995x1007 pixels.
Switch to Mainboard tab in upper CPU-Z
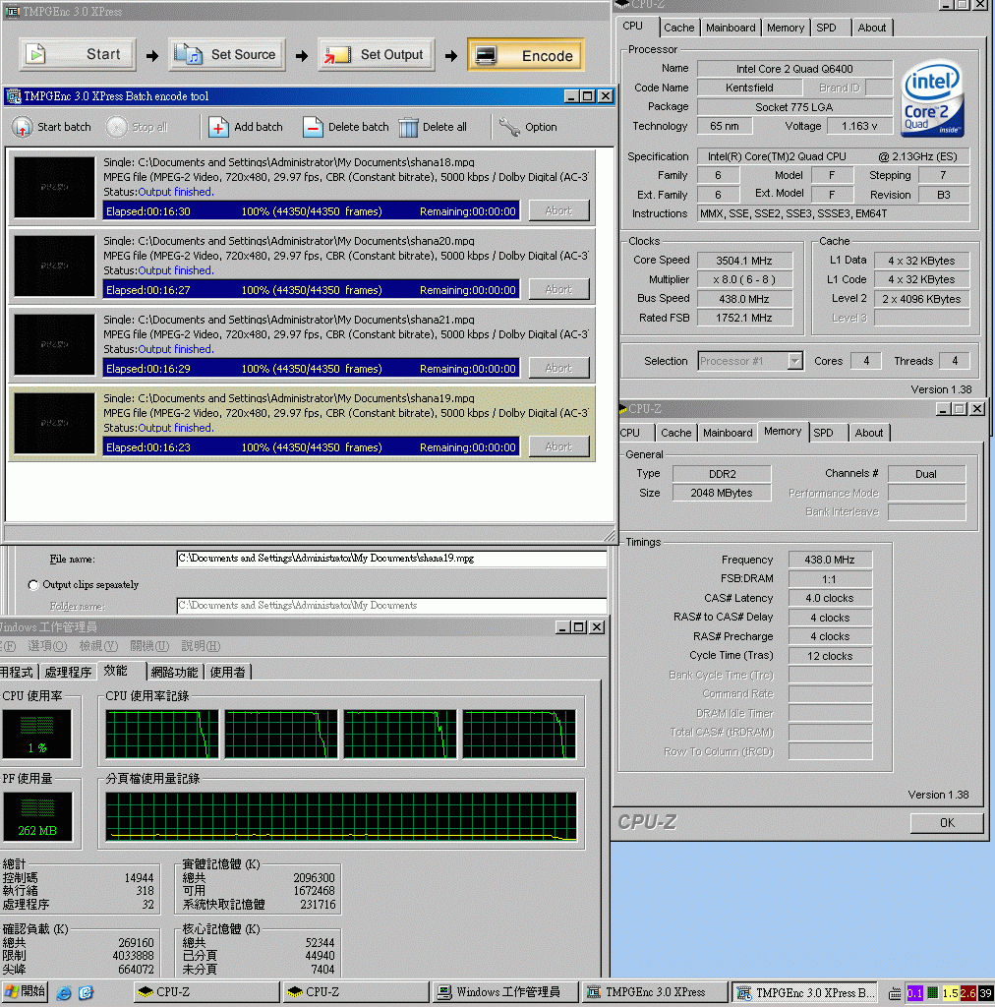tap(731, 28)
